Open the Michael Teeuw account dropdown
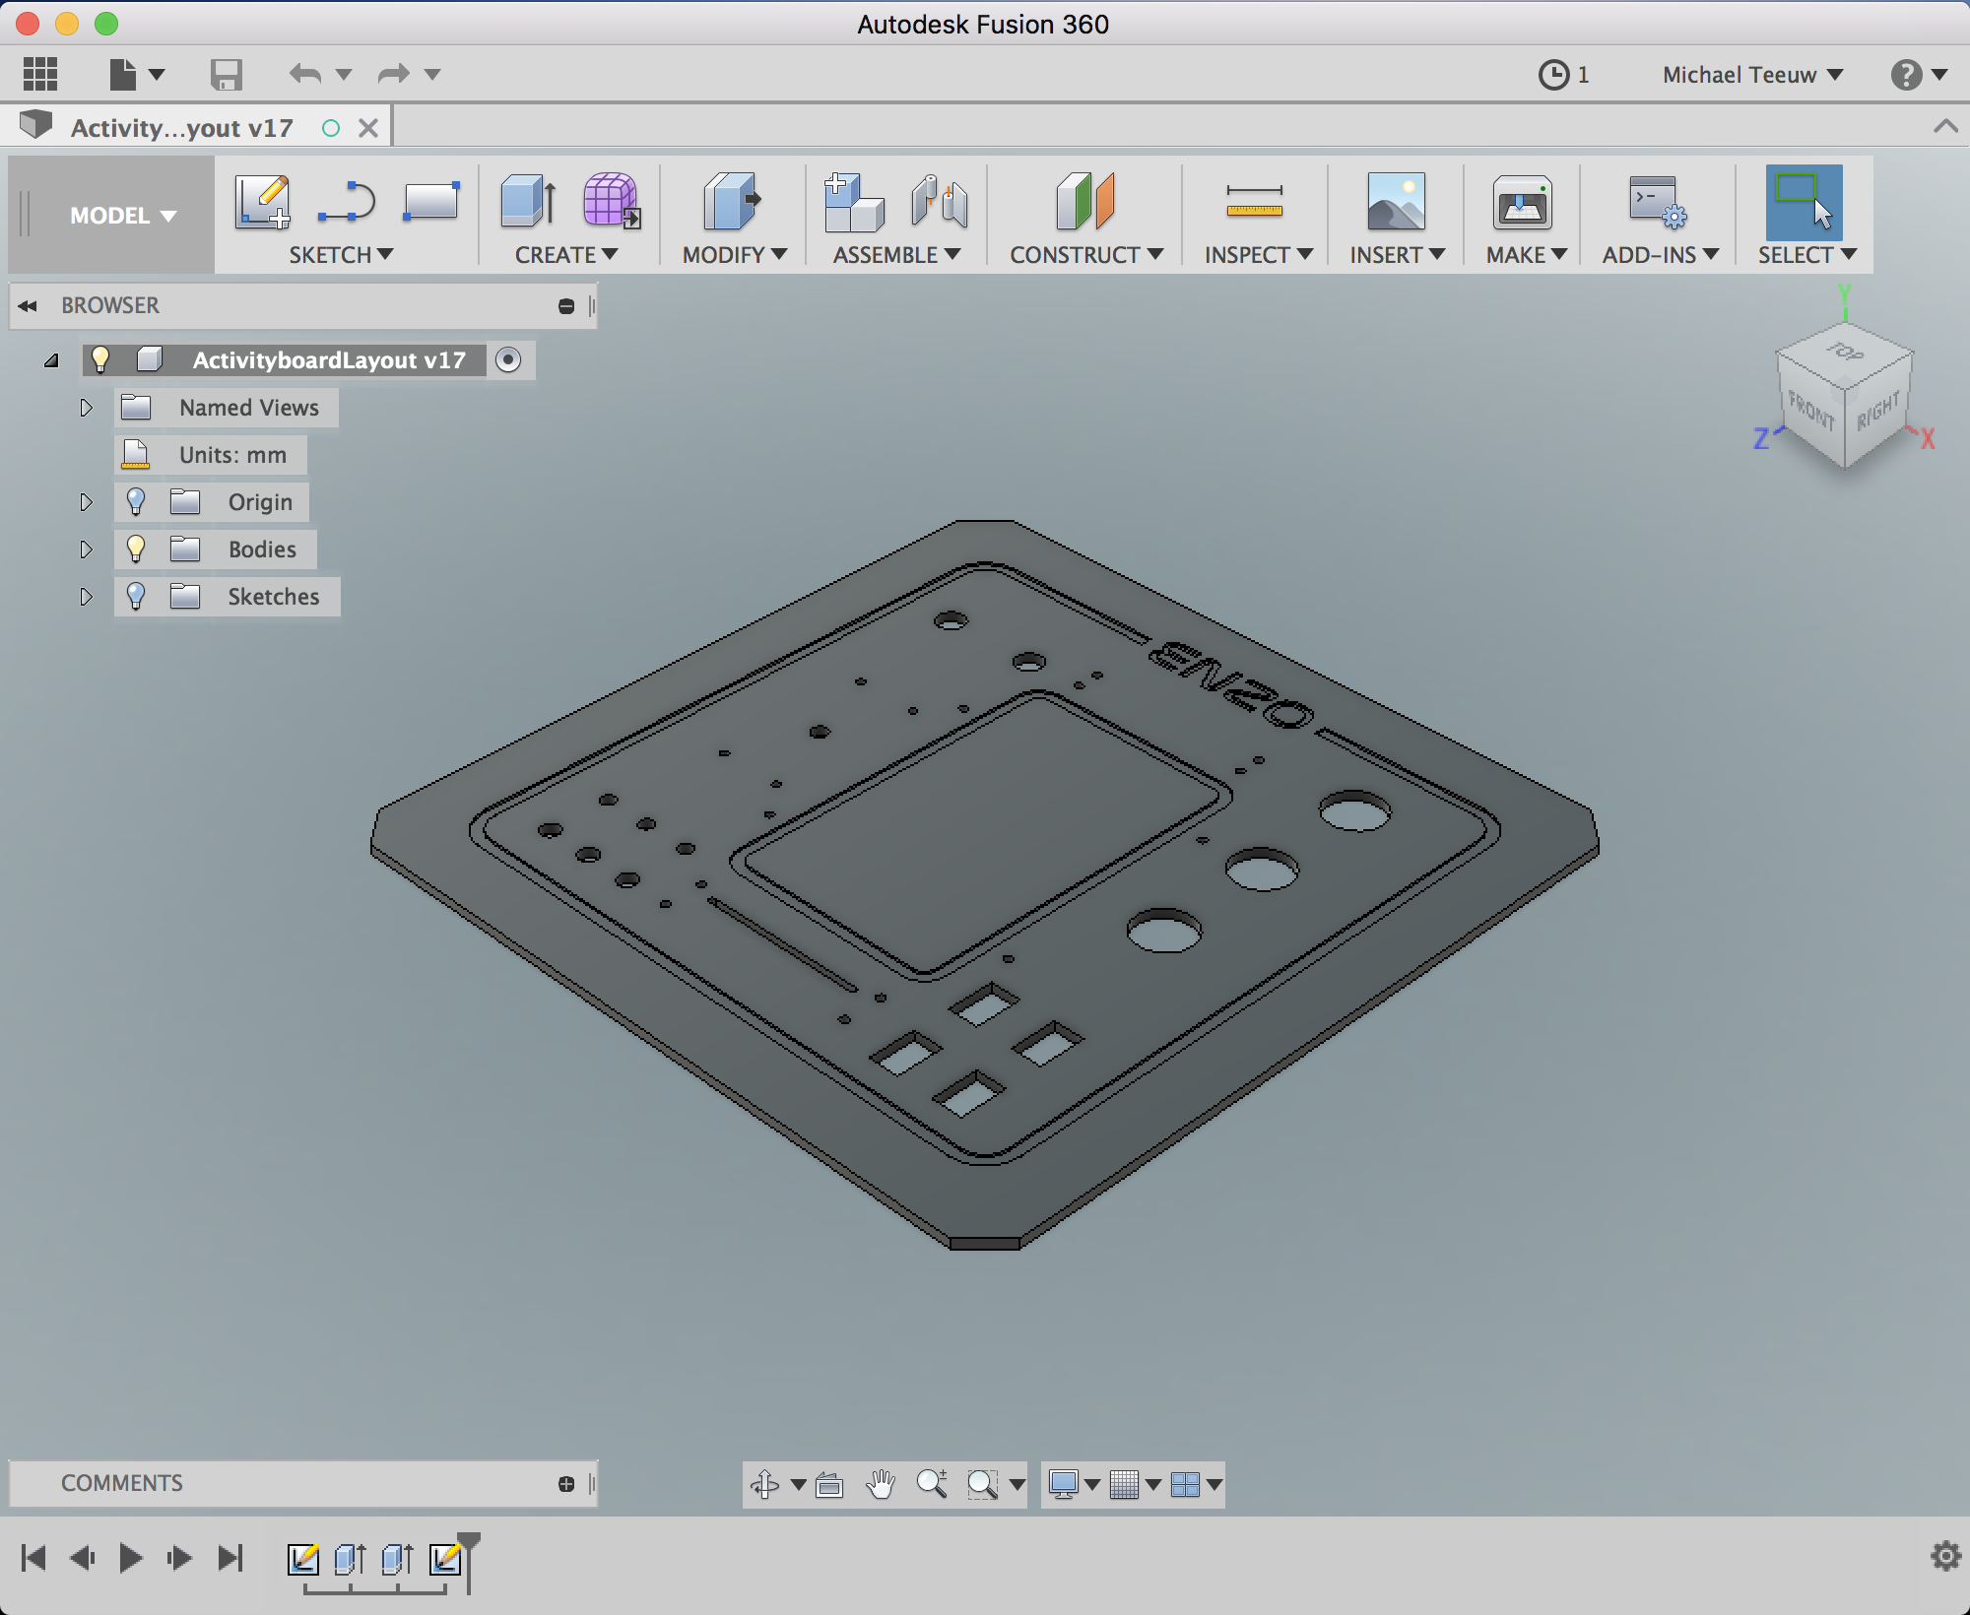 pyautogui.click(x=1751, y=75)
